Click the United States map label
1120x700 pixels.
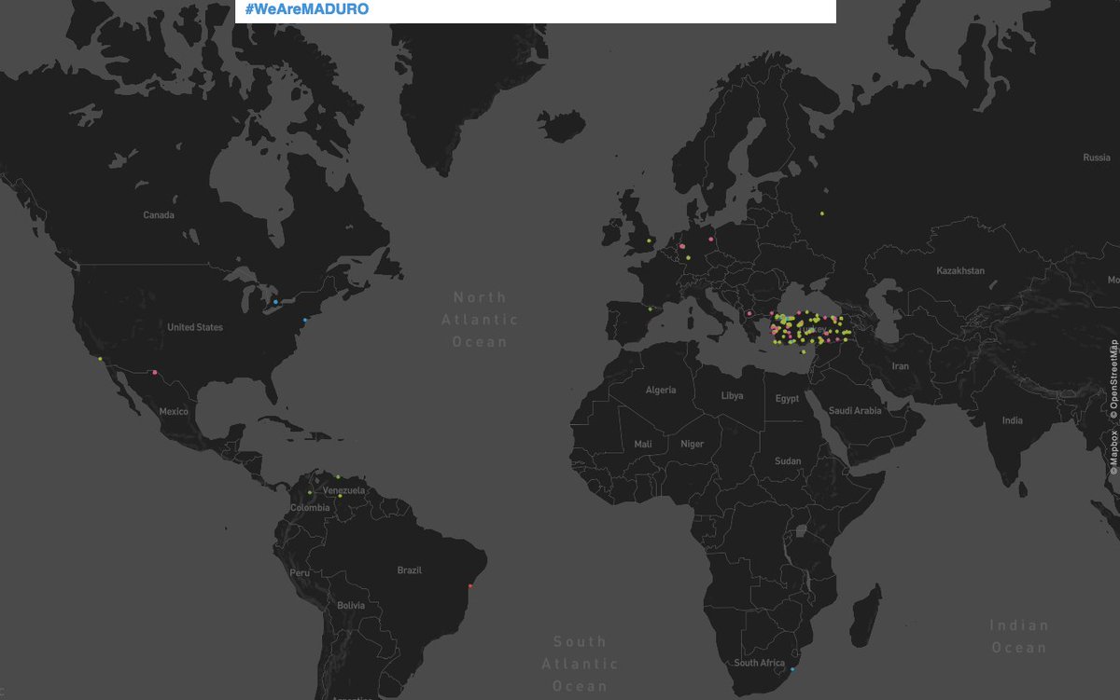[195, 327]
